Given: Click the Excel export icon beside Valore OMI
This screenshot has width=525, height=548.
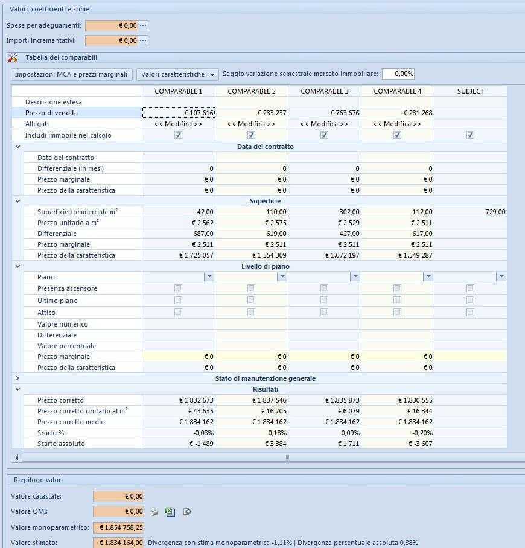Looking at the screenshot, I should coord(170,512).
